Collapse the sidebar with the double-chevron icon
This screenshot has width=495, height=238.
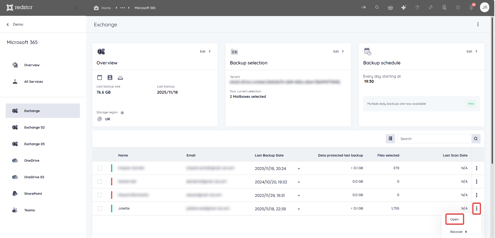pos(77,8)
